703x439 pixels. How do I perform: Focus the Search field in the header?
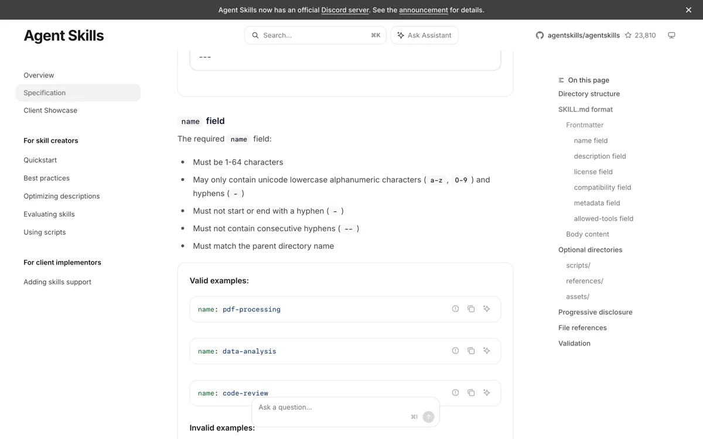[315, 35]
